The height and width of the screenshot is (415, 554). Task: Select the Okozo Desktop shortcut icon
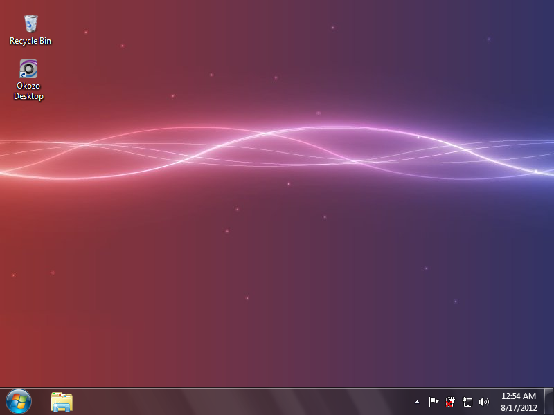pos(28,68)
